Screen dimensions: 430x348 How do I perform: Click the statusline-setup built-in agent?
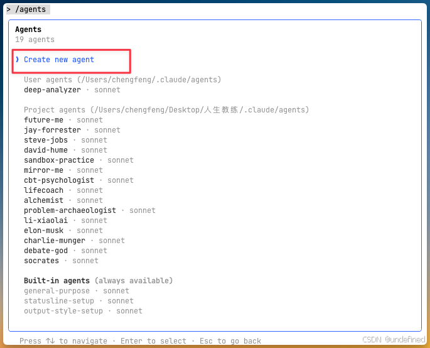(x=78, y=301)
